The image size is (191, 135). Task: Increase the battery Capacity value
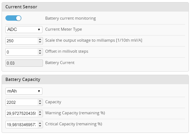click(40, 101)
